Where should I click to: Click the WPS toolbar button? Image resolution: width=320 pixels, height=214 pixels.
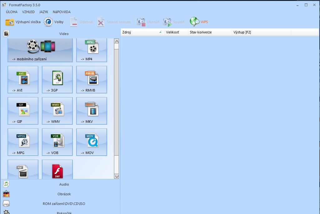(199, 22)
